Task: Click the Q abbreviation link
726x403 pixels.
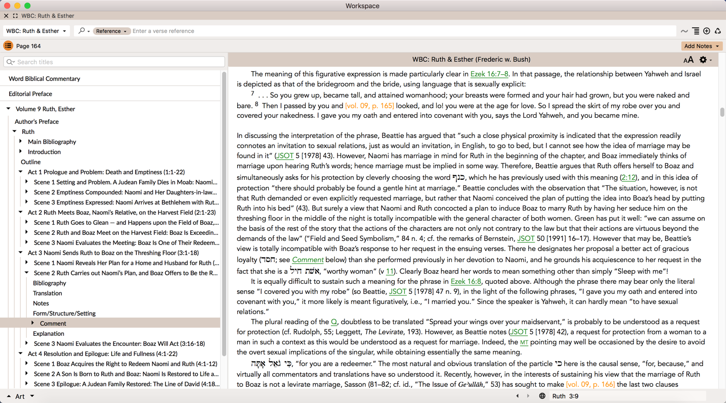Action: coord(334,322)
